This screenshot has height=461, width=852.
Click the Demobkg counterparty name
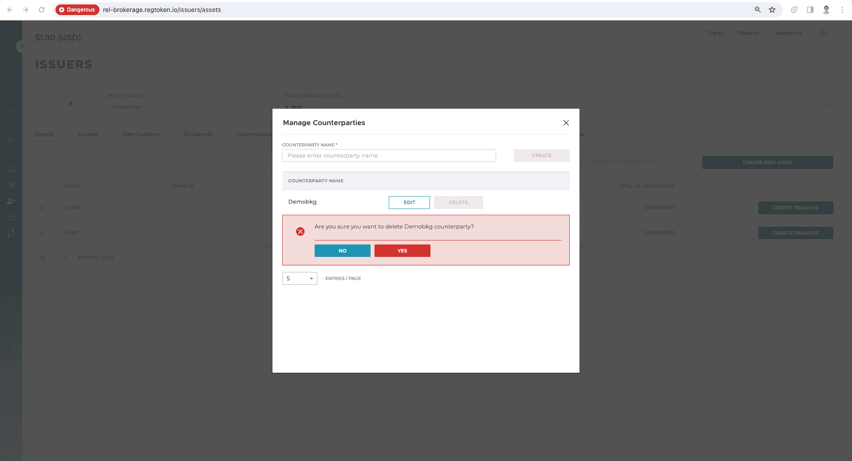pyautogui.click(x=302, y=202)
